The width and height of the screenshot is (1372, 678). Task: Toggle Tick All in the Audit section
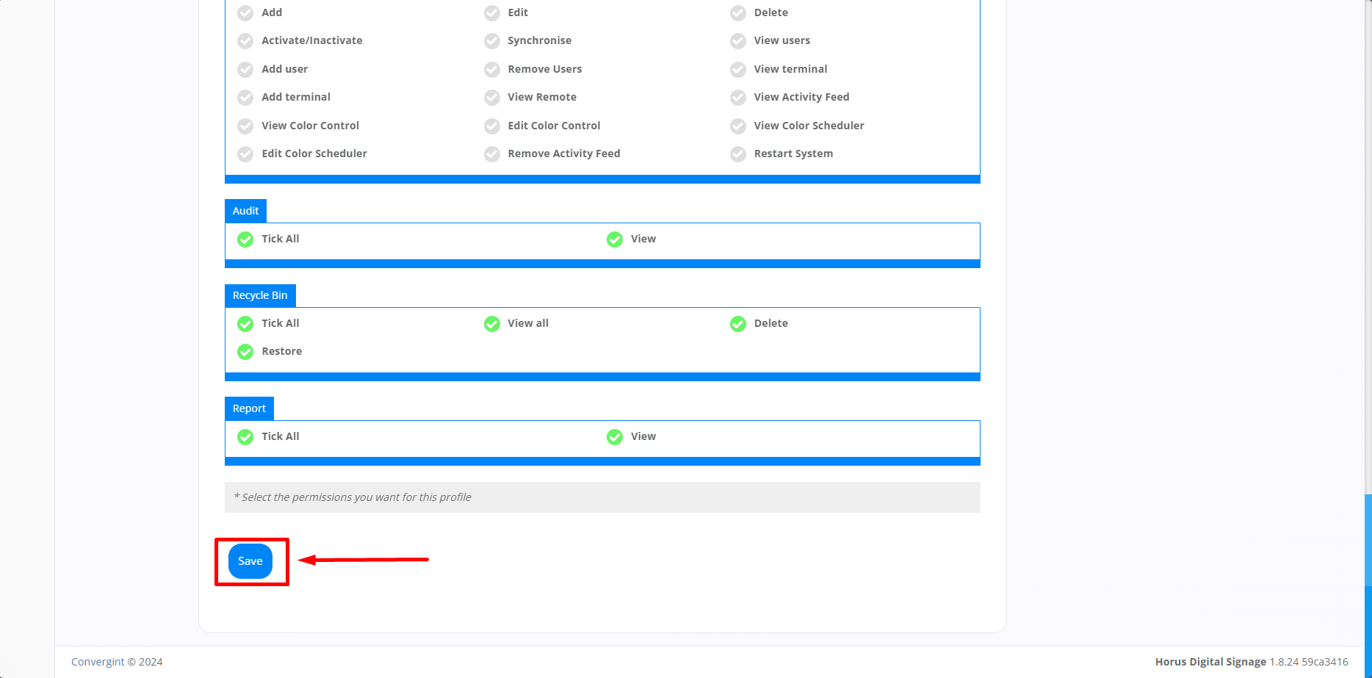pyautogui.click(x=245, y=239)
